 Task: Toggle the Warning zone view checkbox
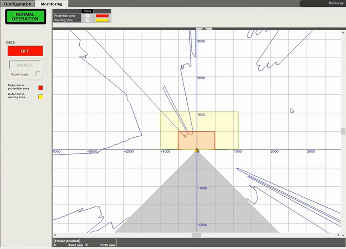point(87,20)
